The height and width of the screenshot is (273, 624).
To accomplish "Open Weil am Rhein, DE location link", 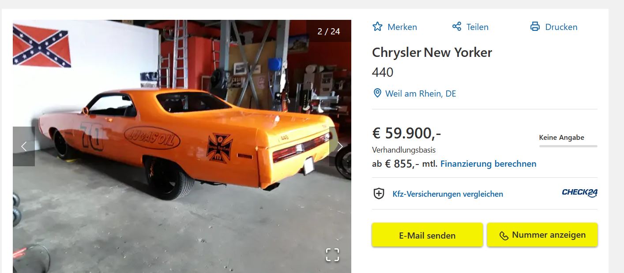I will (421, 93).
